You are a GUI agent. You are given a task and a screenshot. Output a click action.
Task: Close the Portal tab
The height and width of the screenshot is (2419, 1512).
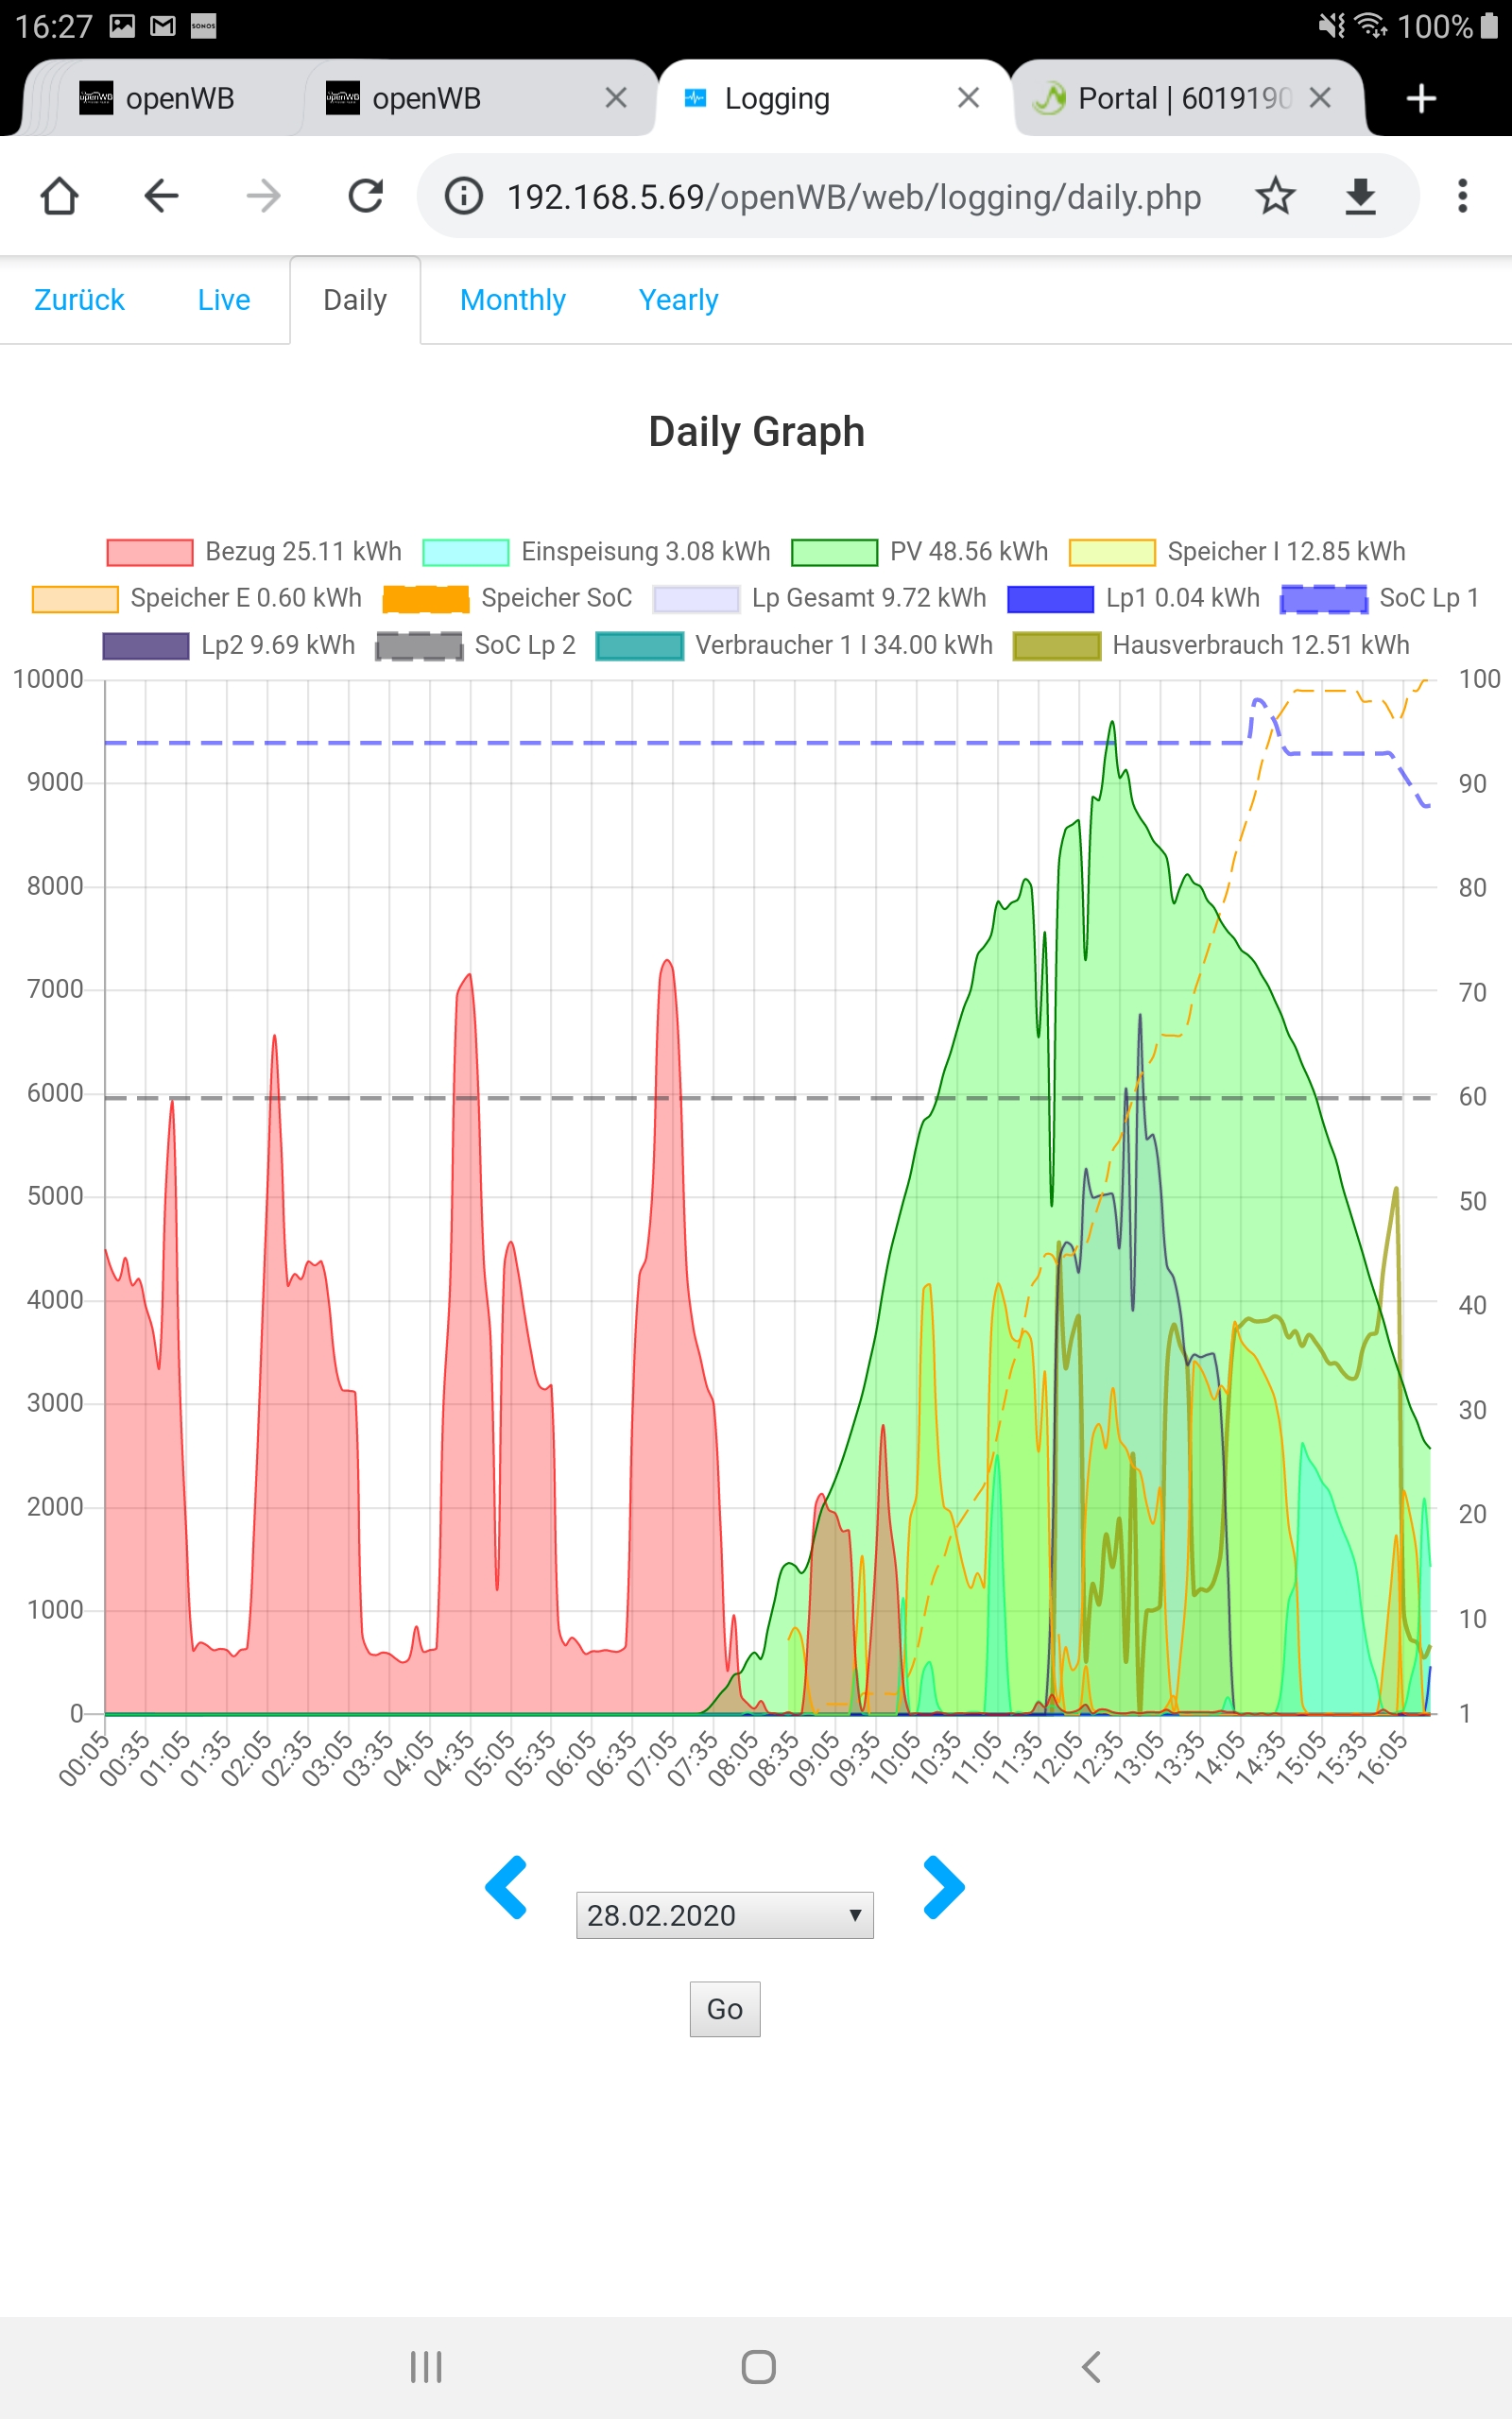[1320, 98]
